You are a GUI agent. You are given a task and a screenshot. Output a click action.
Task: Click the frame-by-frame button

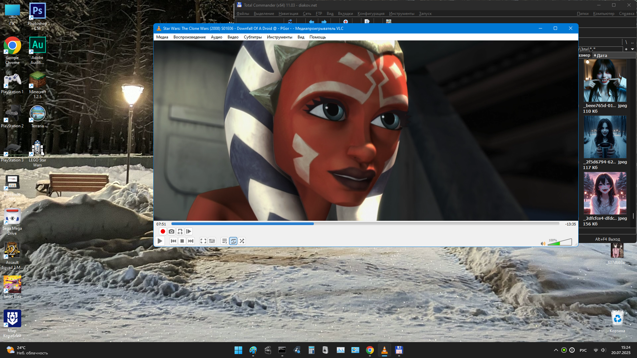188,232
